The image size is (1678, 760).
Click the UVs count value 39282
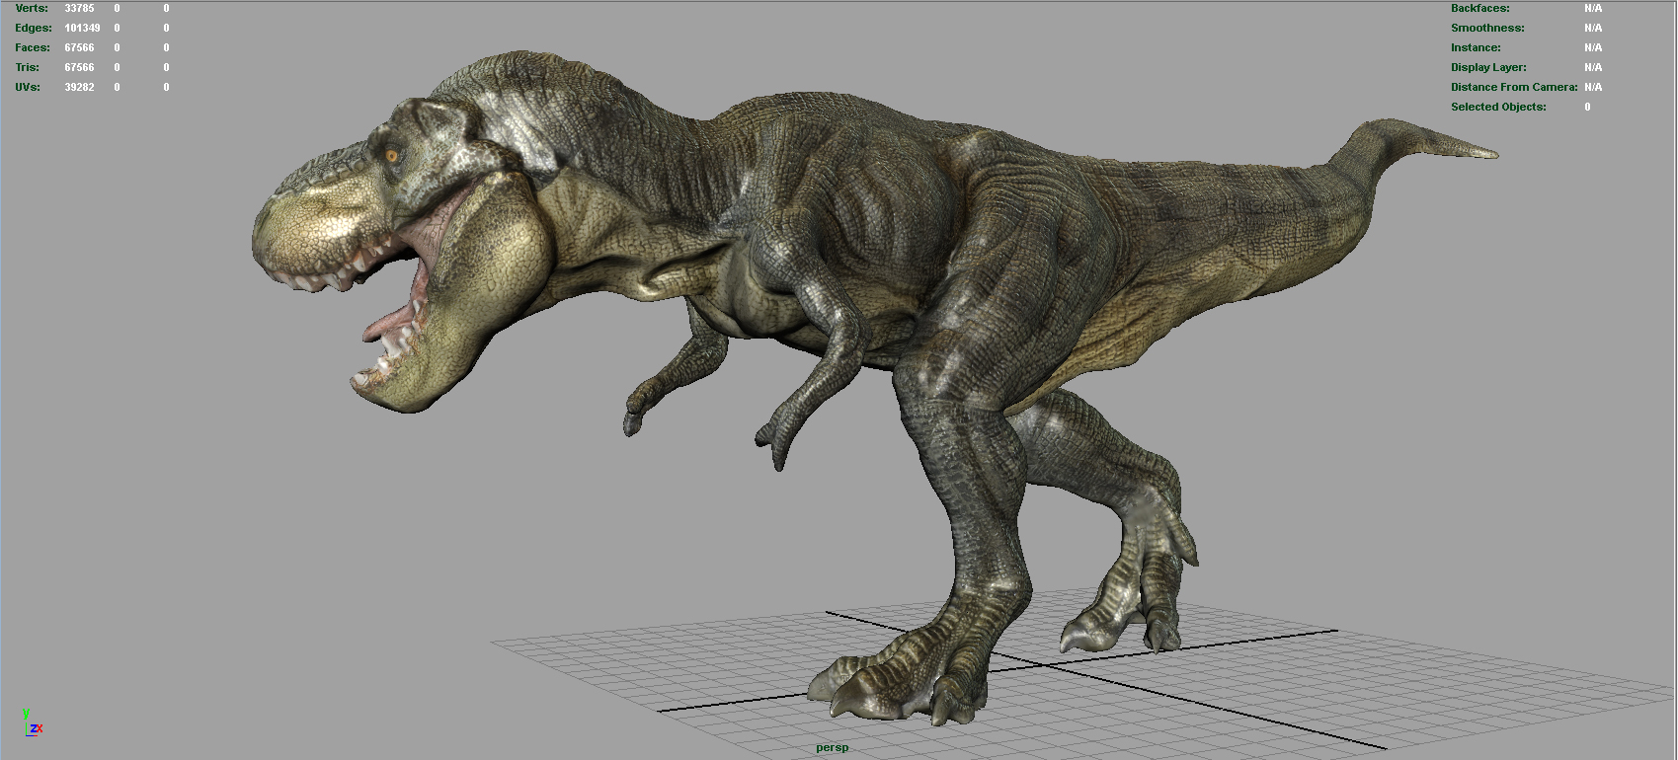(79, 87)
